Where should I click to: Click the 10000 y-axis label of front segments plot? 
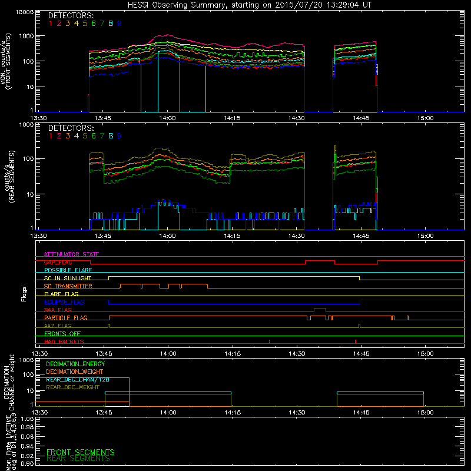(25, 12)
